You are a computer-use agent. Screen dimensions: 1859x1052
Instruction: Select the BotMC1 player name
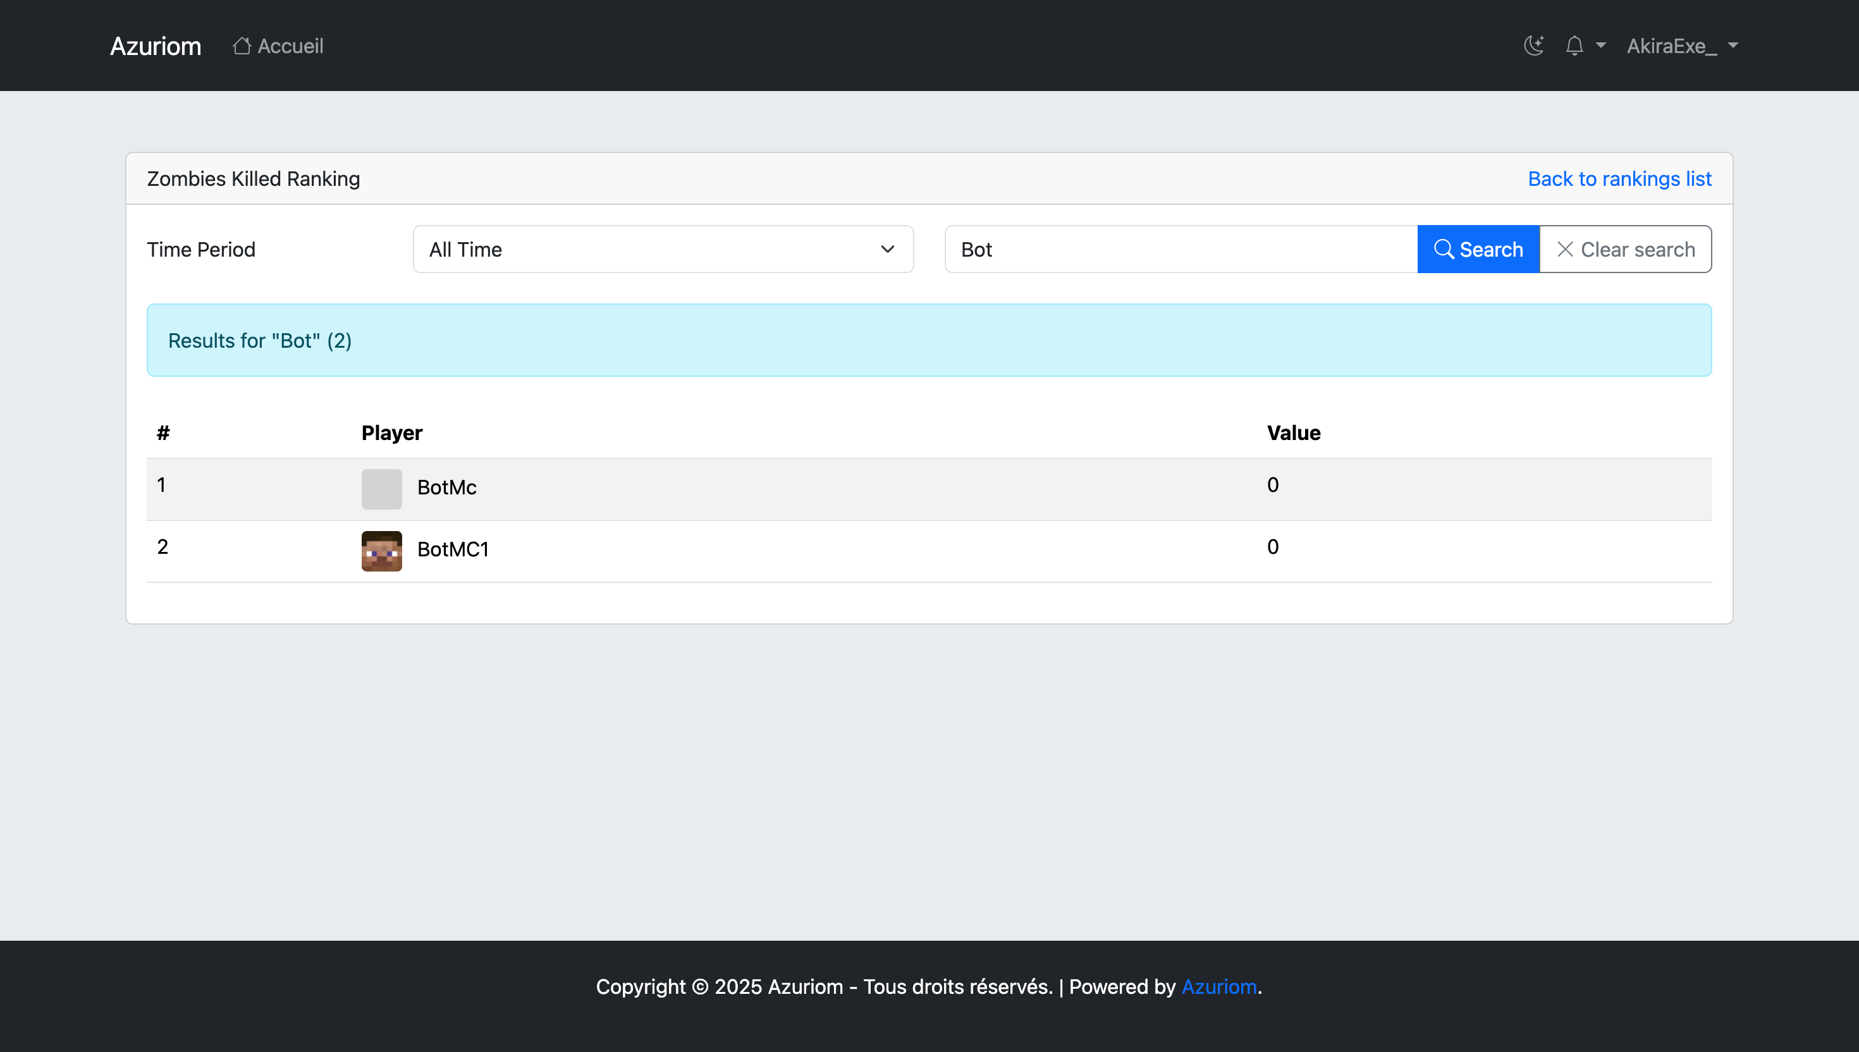click(453, 549)
